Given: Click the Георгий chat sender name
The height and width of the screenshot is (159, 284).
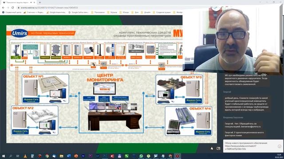Looking at the screenshot, I should tap(227, 92).
